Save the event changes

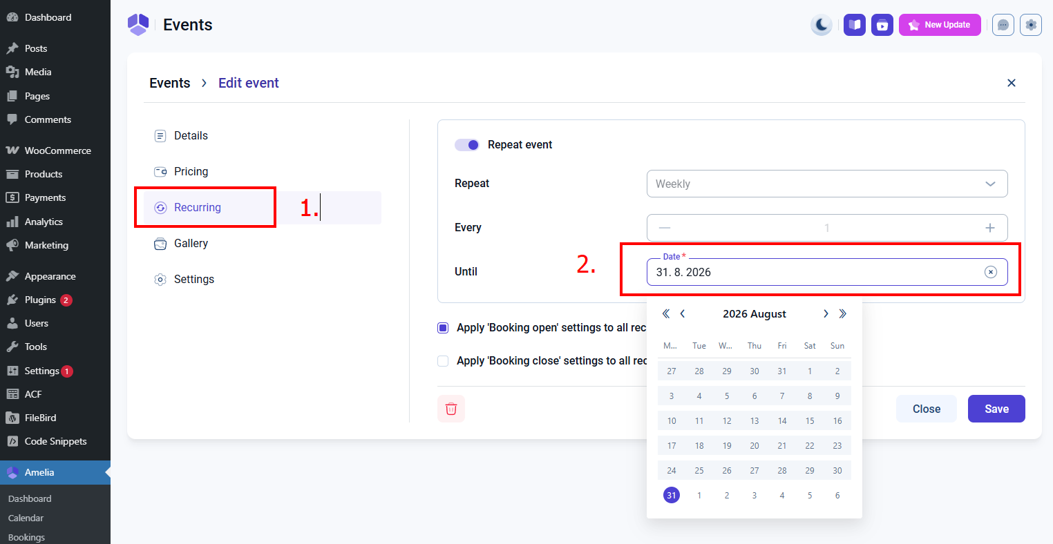pyautogui.click(x=996, y=409)
